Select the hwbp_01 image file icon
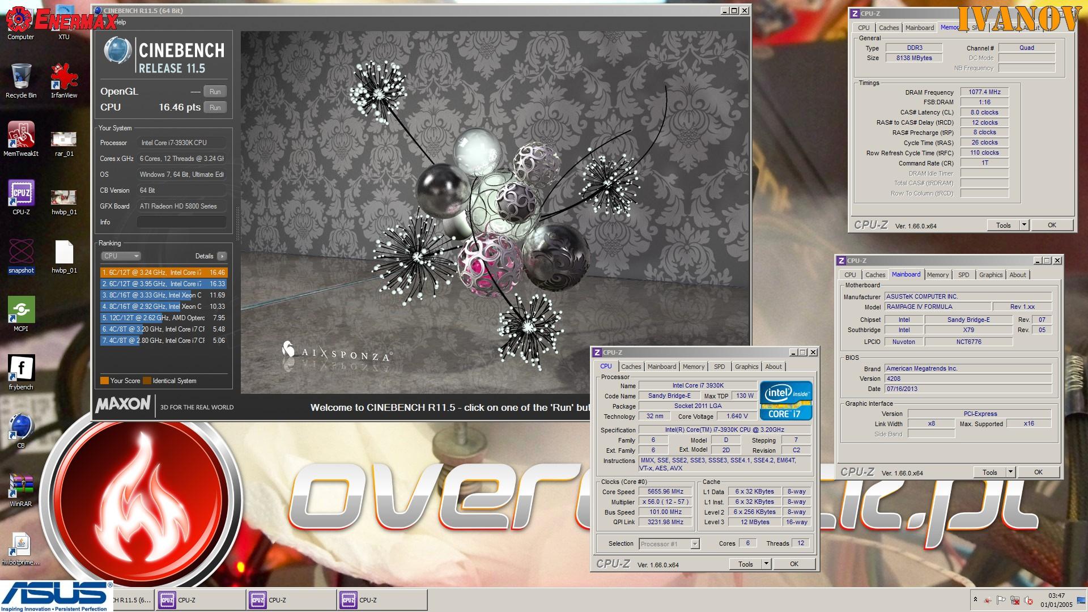This screenshot has height=612, width=1088. point(64,201)
